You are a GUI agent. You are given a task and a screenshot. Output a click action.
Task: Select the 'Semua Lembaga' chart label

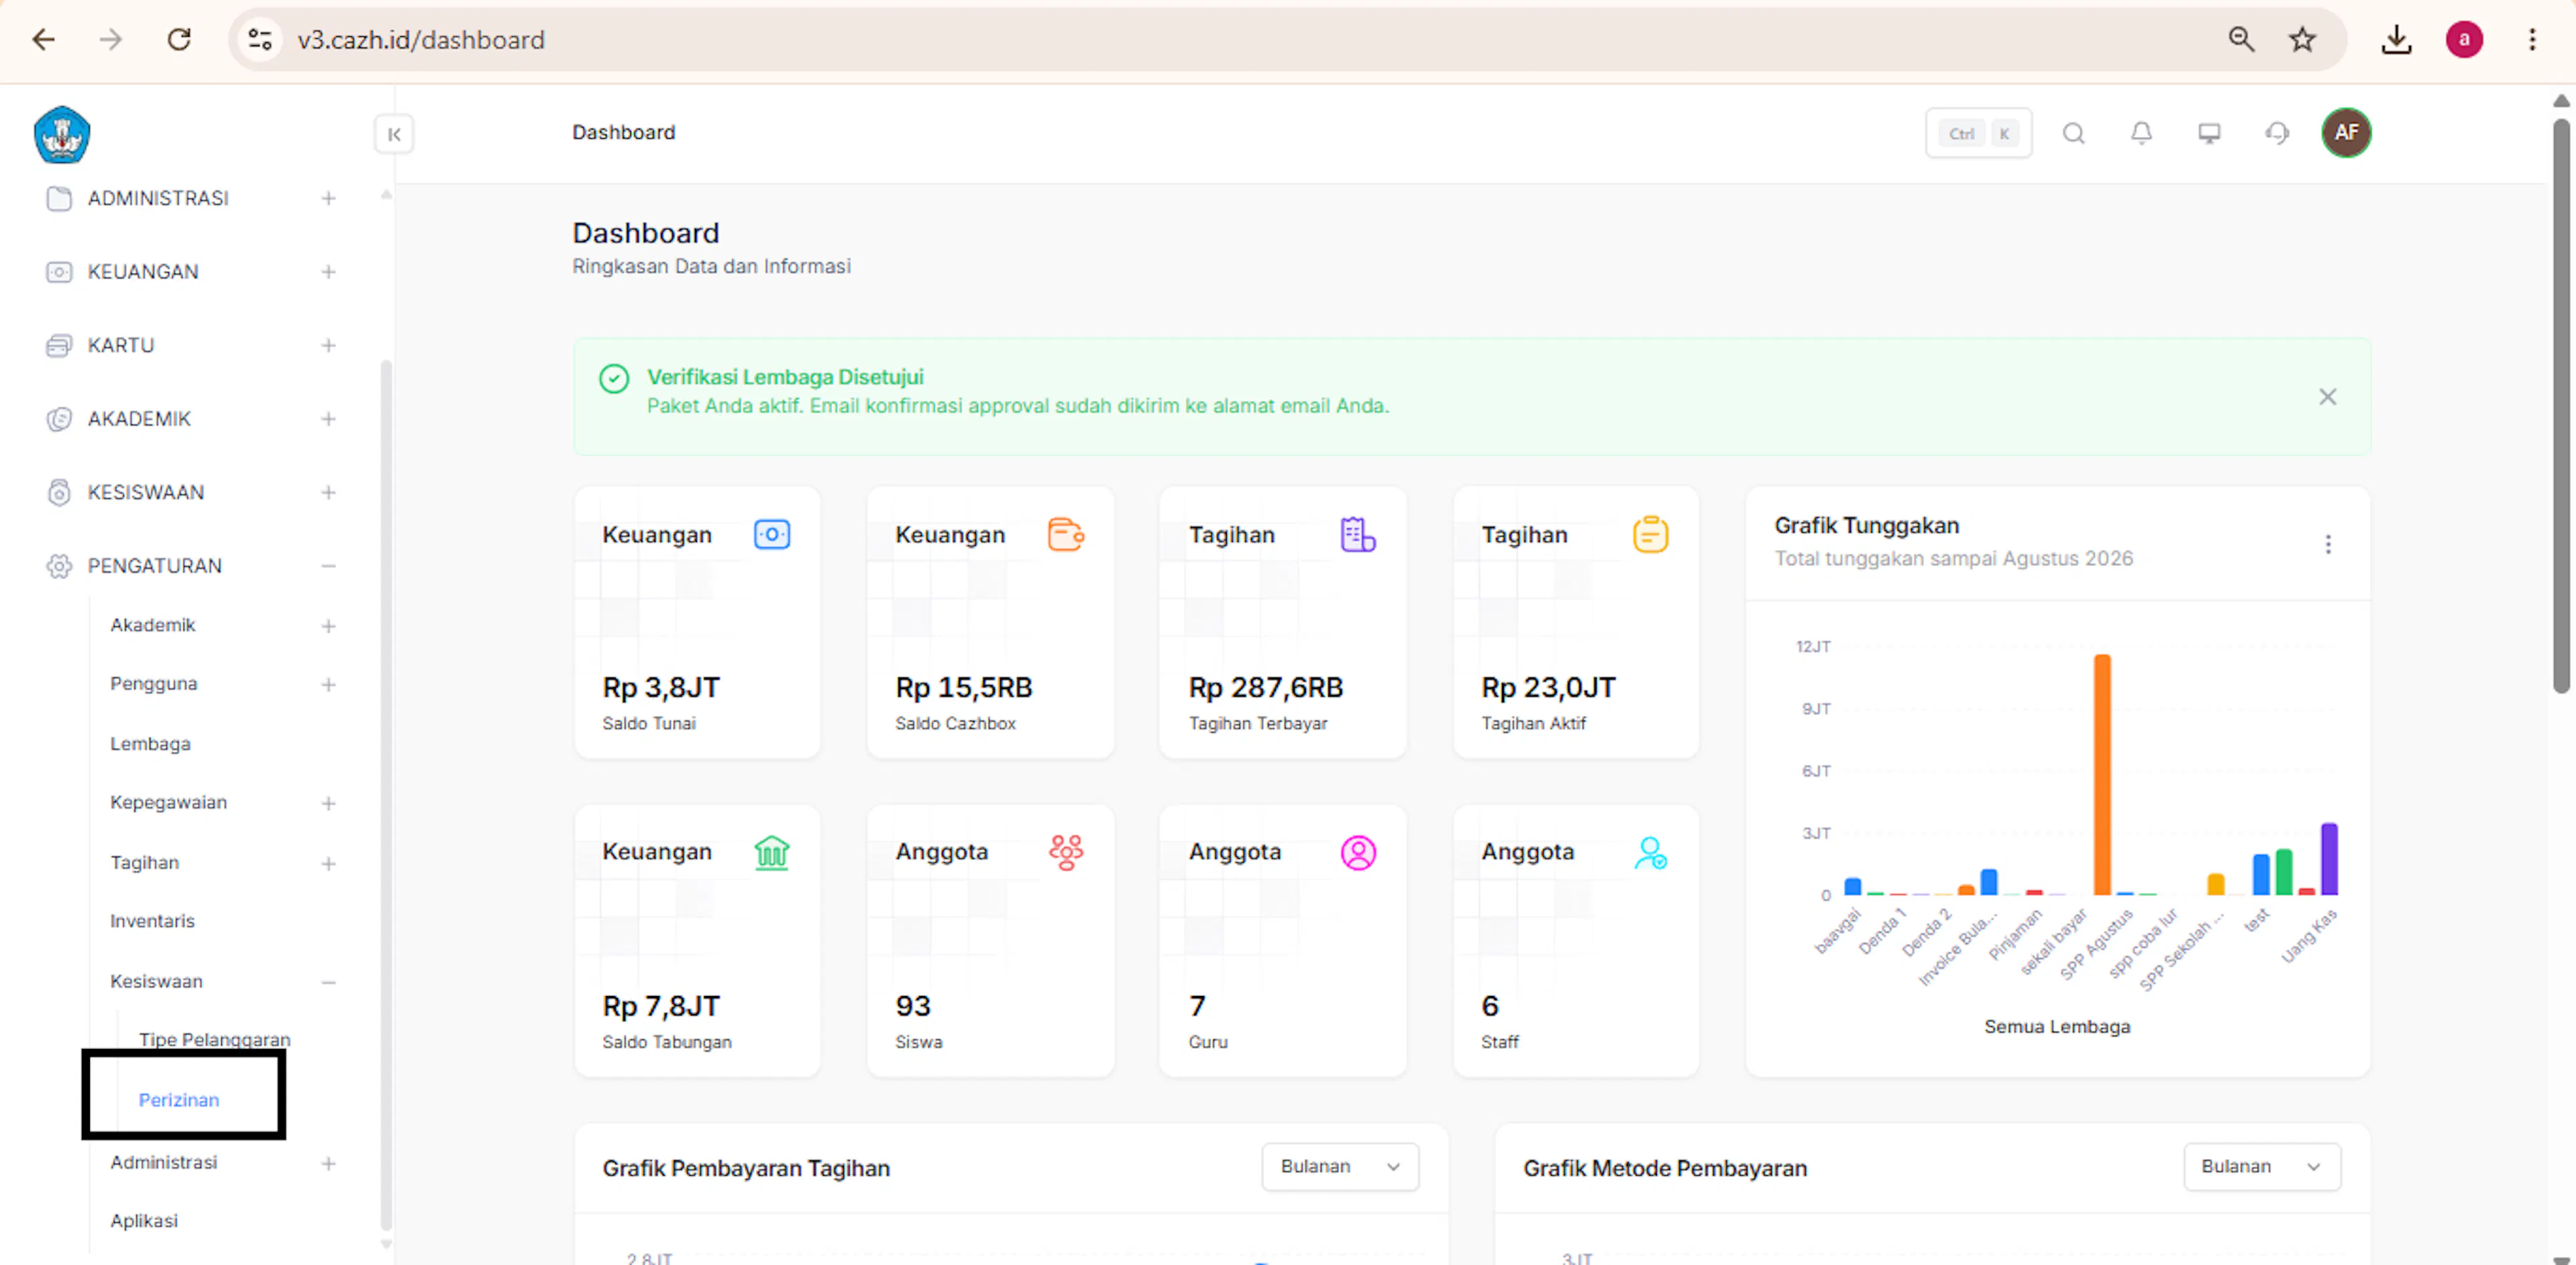coord(2057,1027)
